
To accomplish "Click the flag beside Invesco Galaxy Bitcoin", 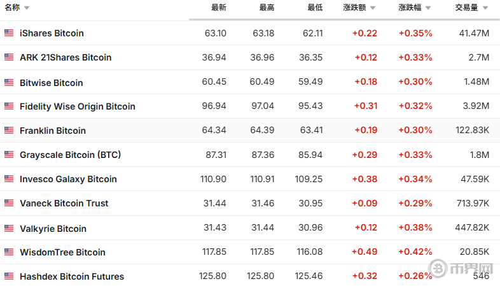I will [9, 179].
